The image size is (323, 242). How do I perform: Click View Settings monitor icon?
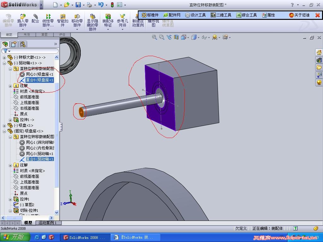(x=225, y=37)
